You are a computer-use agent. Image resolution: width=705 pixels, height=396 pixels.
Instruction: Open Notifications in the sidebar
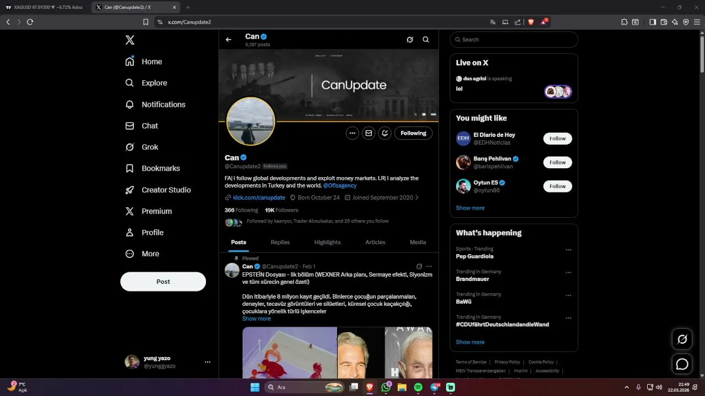[x=155, y=105]
